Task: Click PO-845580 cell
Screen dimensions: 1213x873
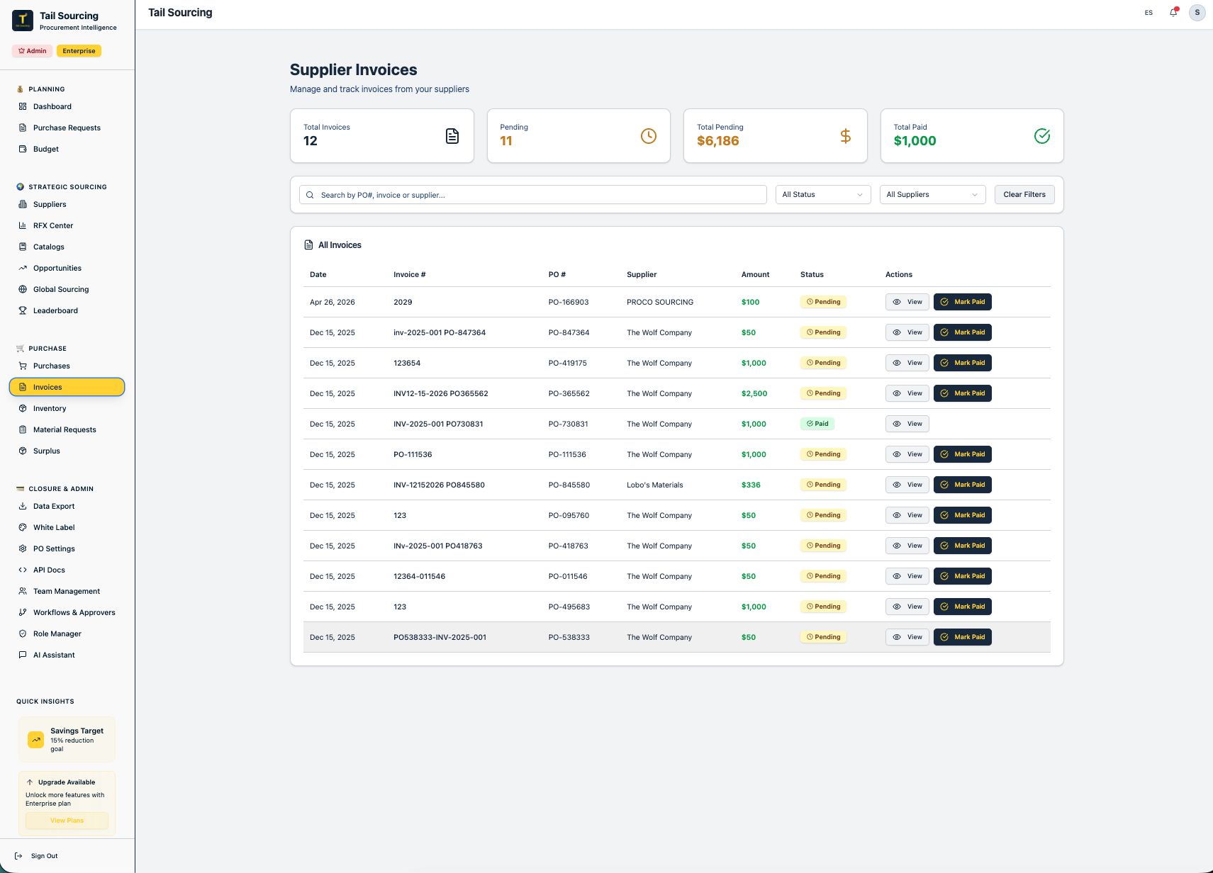Action: click(569, 485)
